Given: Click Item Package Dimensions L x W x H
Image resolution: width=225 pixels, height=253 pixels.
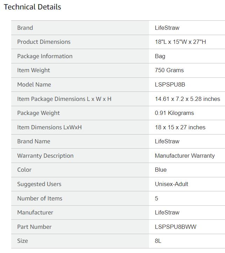Looking at the screenshot, I should pyautogui.click(x=64, y=99).
